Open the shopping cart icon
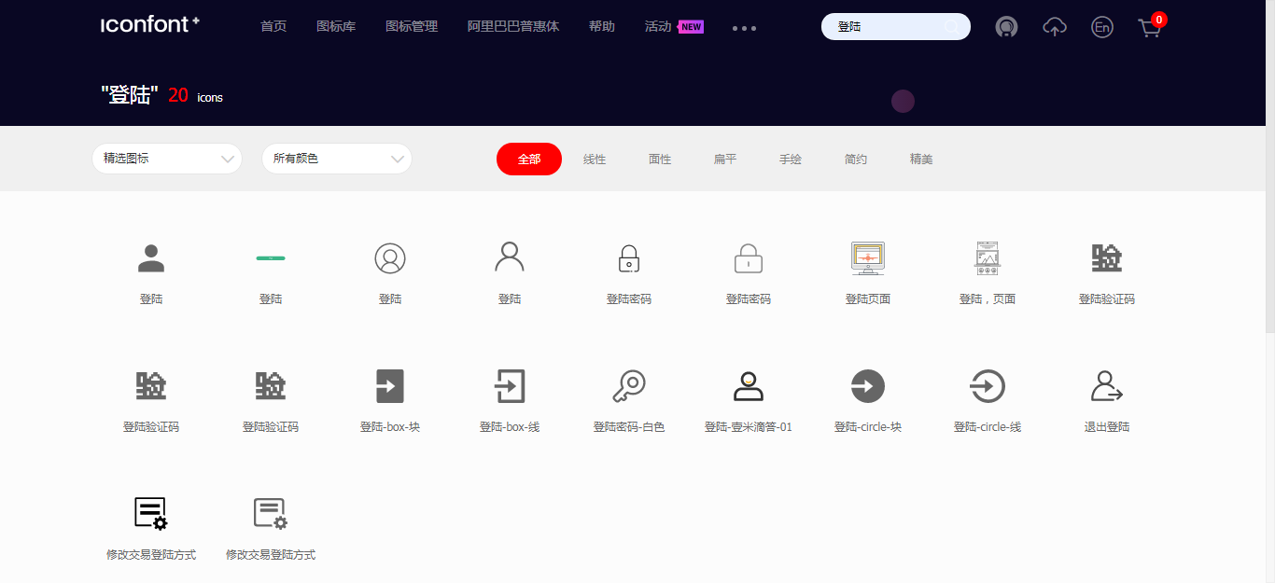 point(1150,28)
